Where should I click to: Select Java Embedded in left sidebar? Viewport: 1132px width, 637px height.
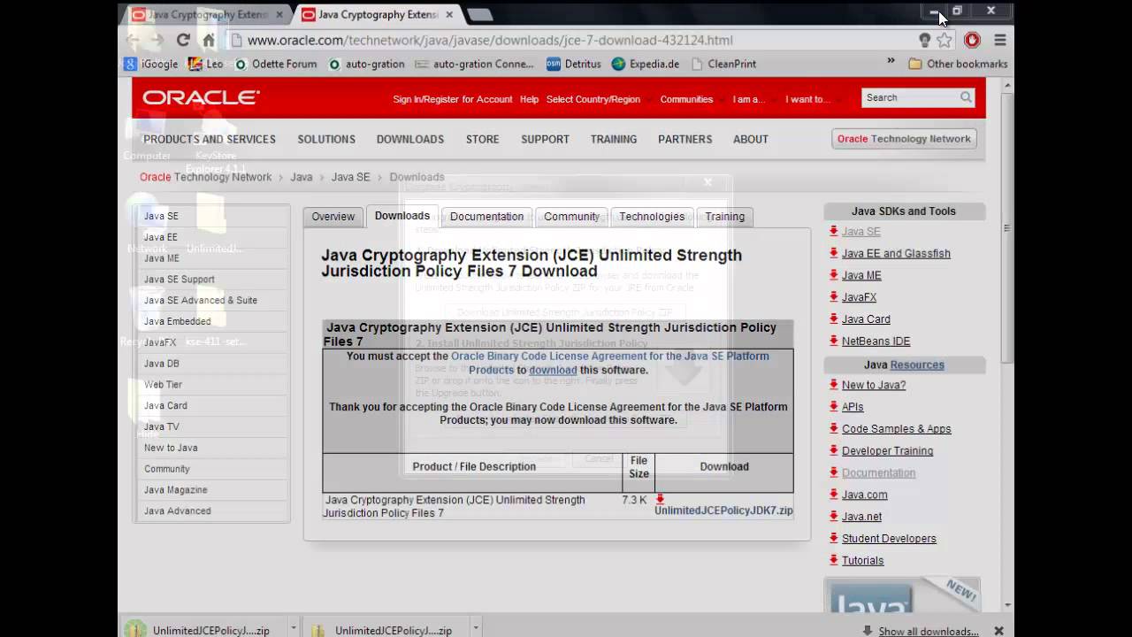(177, 321)
